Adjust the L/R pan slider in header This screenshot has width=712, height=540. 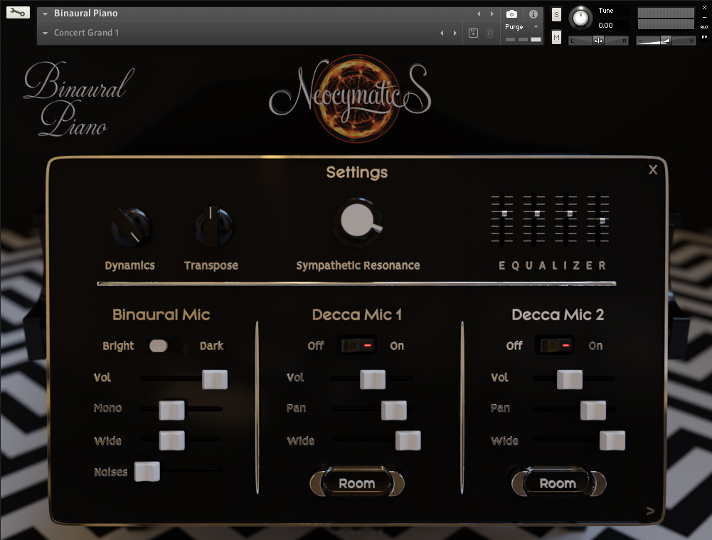coord(598,41)
